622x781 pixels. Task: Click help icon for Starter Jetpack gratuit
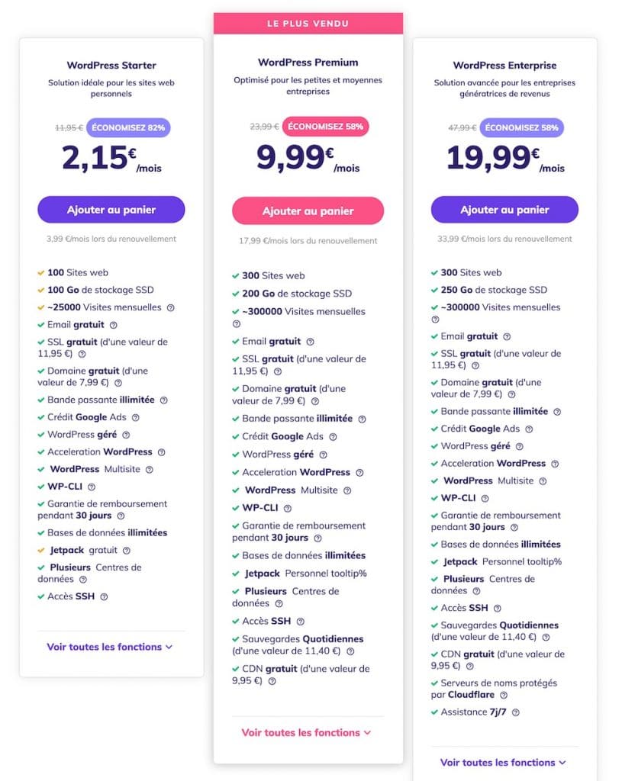pos(127,551)
